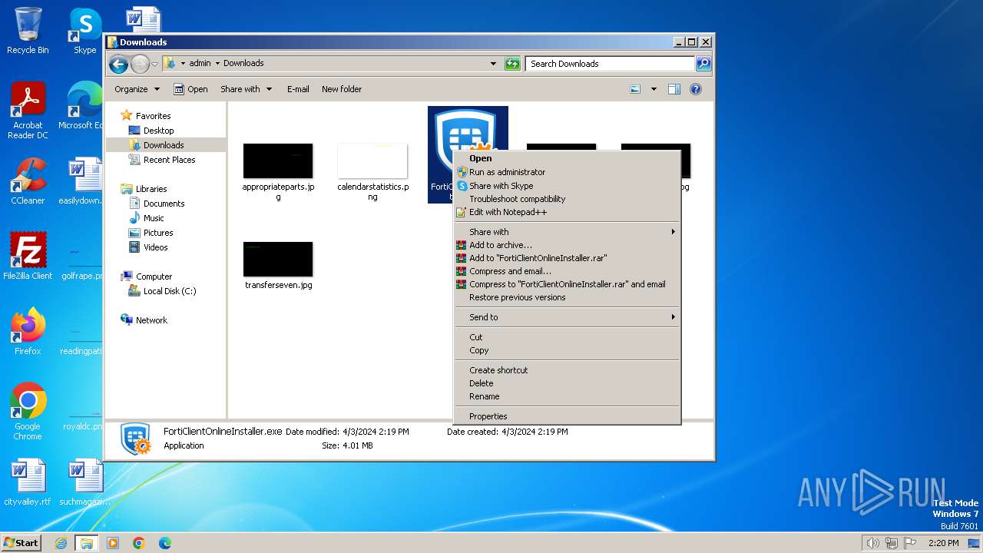Choose Restore previous versions
Viewport: 983px width, 553px height.
(x=567, y=297)
